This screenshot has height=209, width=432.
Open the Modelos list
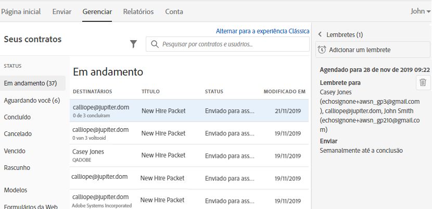click(16, 190)
